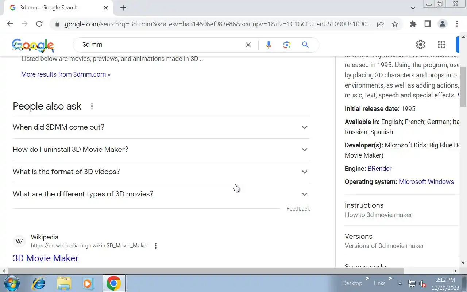Close the '3d mm - Google Search' tab
The width and height of the screenshot is (467, 292).
point(106,8)
